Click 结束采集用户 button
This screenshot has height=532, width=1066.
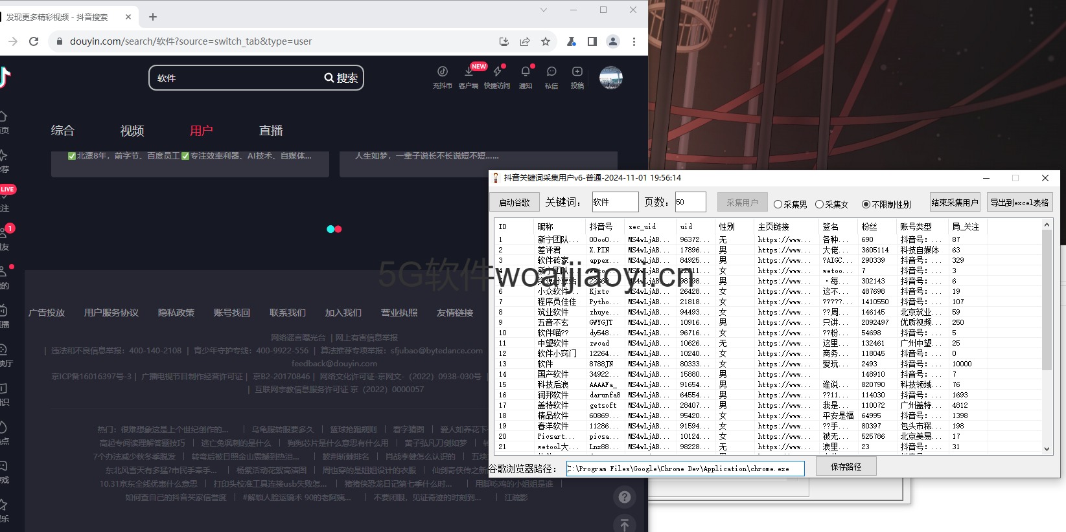955,203
